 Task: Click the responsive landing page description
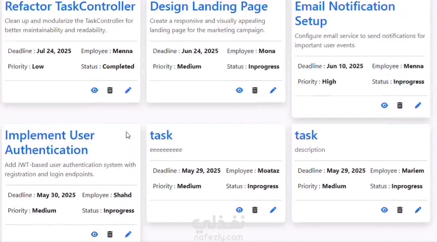207,25
